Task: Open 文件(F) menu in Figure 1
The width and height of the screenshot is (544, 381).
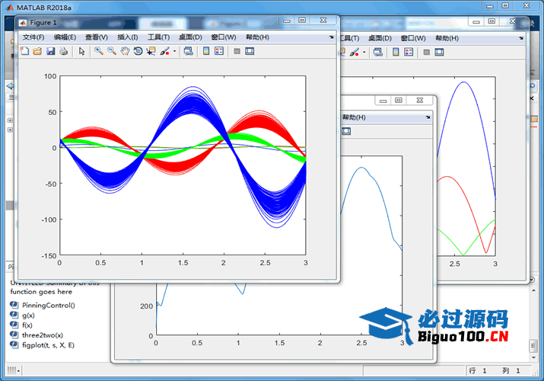Action: [x=33, y=37]
